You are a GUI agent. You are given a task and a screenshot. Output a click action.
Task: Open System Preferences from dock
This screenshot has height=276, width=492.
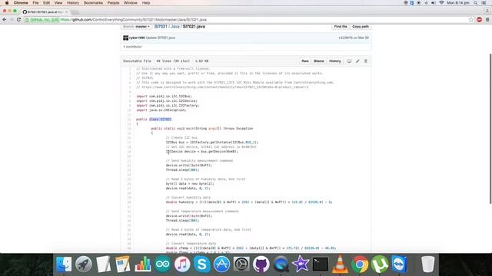pos(241,264)
